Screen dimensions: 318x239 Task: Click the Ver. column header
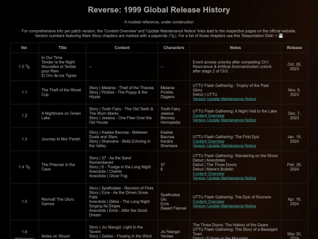pyautogui.click(x=24, y=48)
